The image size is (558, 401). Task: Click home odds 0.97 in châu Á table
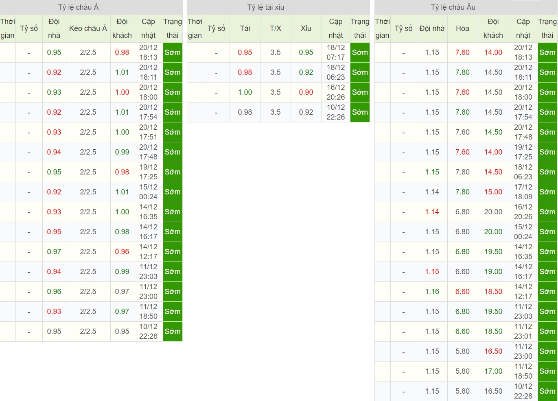tap(54, 252)
